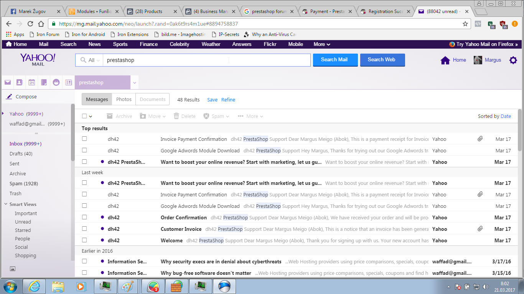This screenshot has height=294, width=524.
Task: Click the Settings gear icon
Action: click(x=513, y=60)
